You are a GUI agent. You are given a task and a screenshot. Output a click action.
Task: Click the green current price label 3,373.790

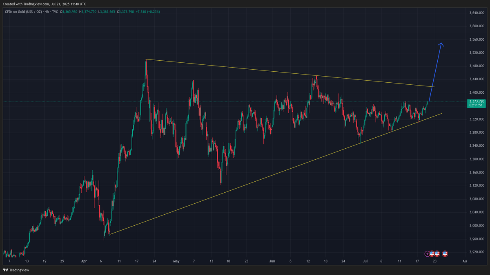(x=477, y=101)
